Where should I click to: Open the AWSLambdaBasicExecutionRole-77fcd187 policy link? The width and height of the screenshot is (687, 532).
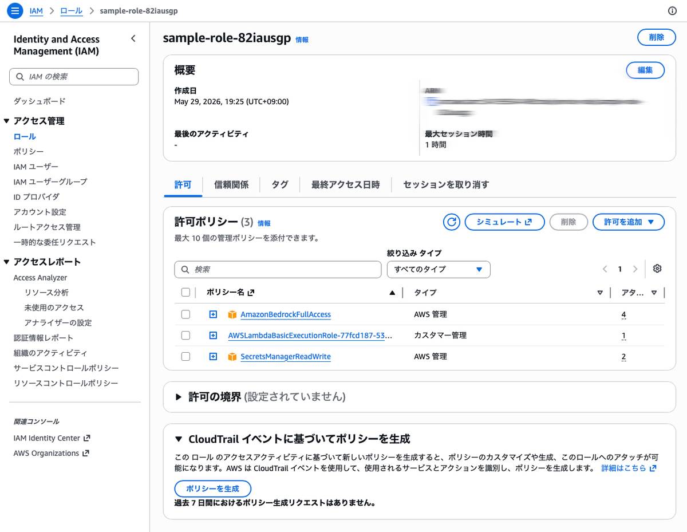click(310, 336)
